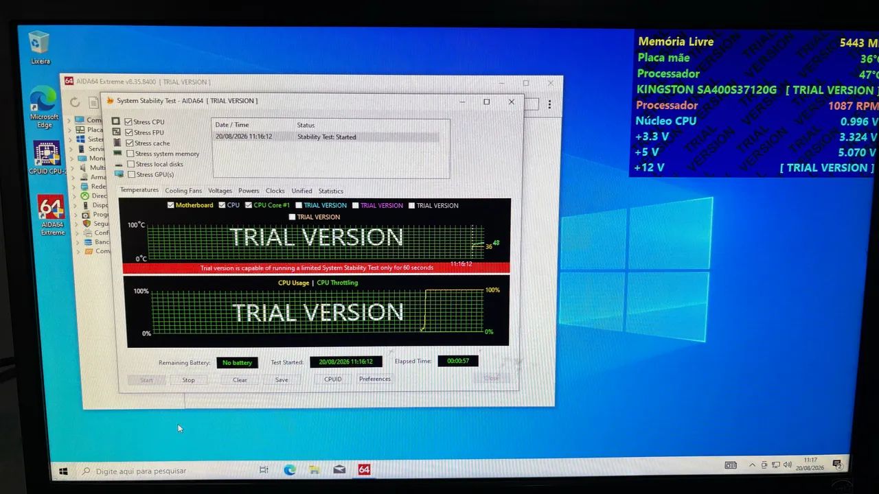Click the Stress local disks drive icon
Screen dimensions: 879x494
[119, 164]
